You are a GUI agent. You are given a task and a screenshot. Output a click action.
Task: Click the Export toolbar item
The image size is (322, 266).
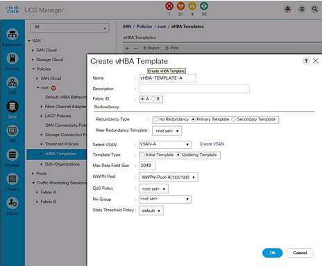click(151, 48)
